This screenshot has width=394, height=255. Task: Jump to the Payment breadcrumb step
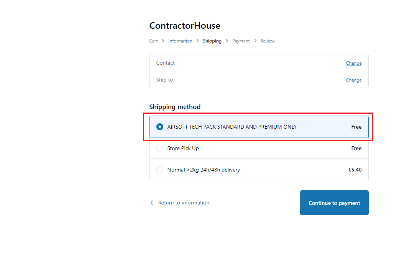[241, 41]
